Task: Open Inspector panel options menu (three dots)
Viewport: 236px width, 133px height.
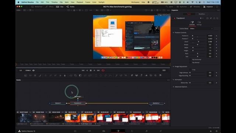Action: pos(218,10)
